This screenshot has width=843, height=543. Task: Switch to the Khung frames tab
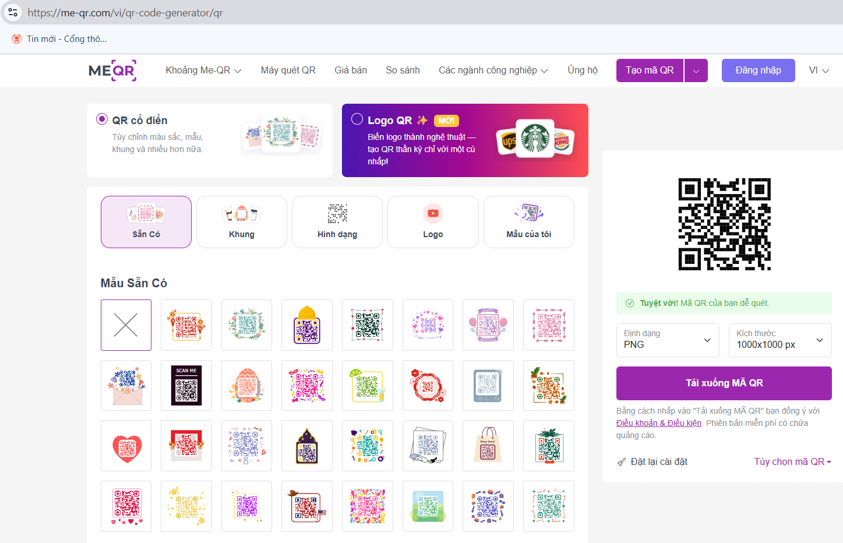[242, 222]
